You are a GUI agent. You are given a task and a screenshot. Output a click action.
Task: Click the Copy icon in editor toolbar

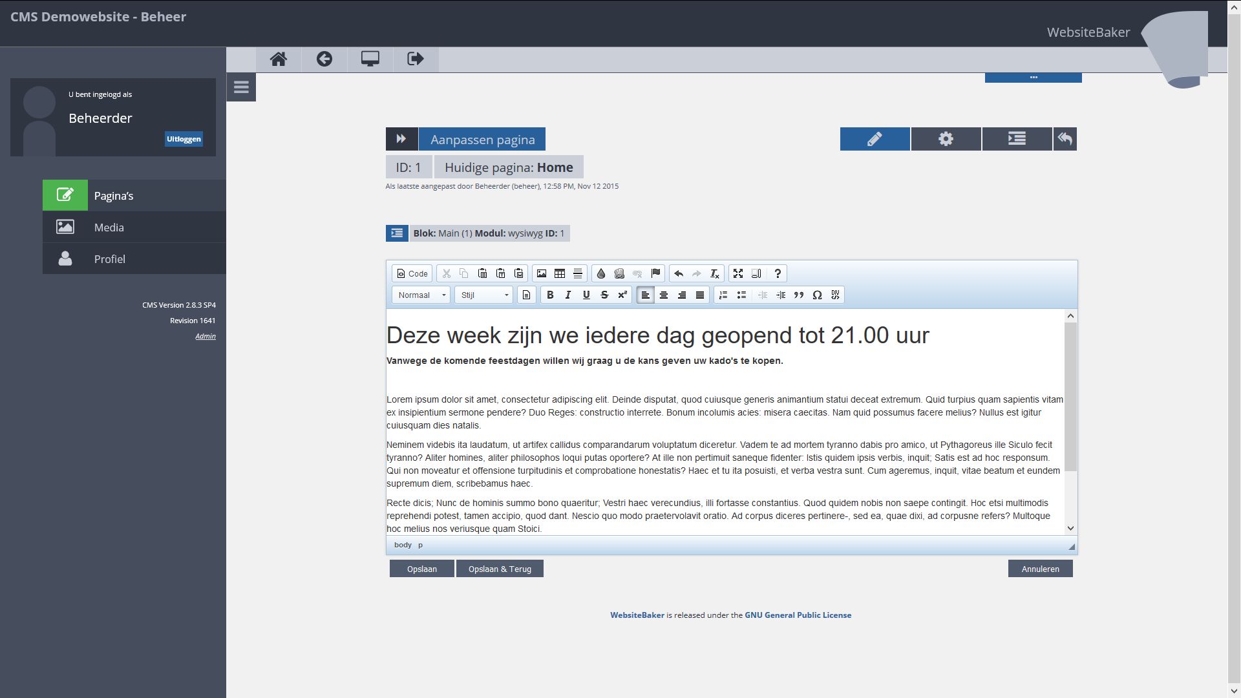(464, 274)
